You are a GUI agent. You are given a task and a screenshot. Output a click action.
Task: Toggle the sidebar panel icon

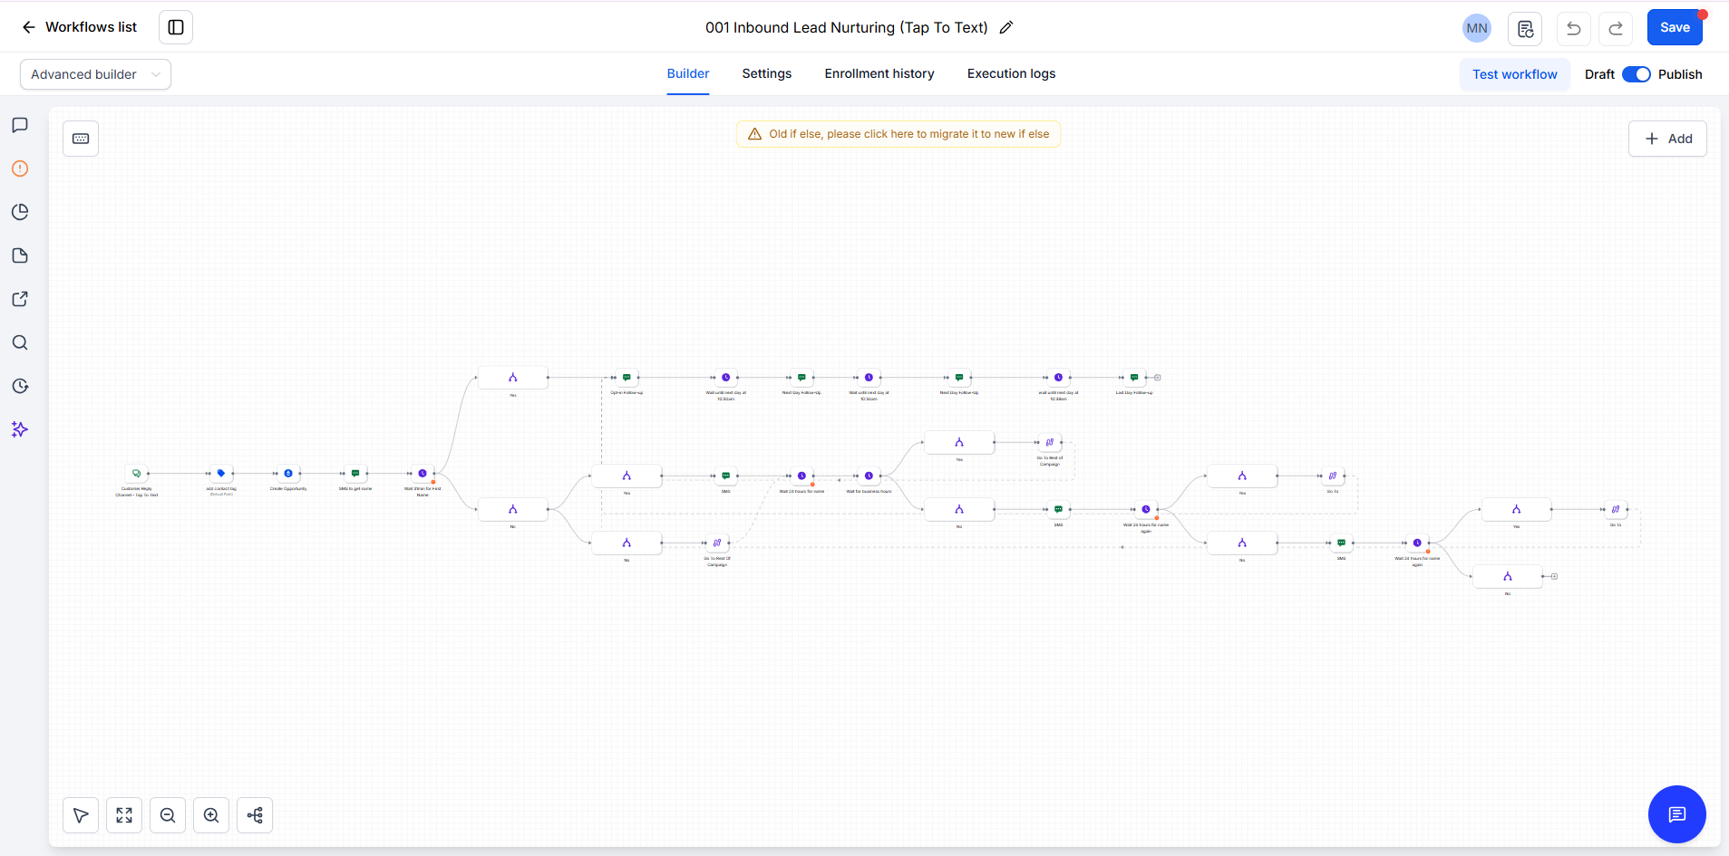(x=176, y=27)
